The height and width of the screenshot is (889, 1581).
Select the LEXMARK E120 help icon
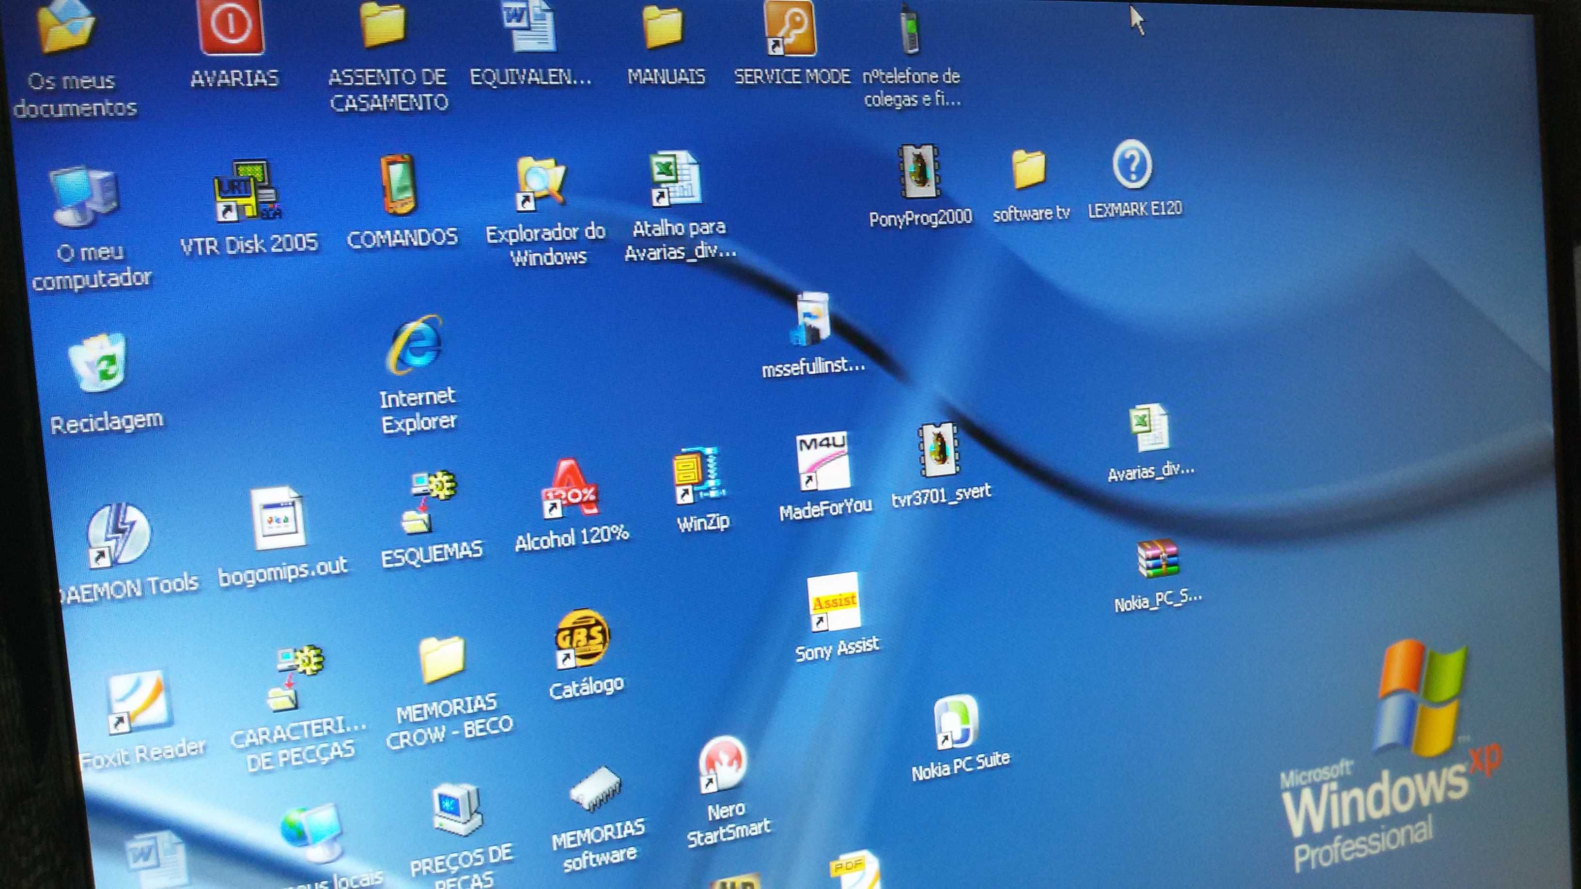[x=1132, y=165]
